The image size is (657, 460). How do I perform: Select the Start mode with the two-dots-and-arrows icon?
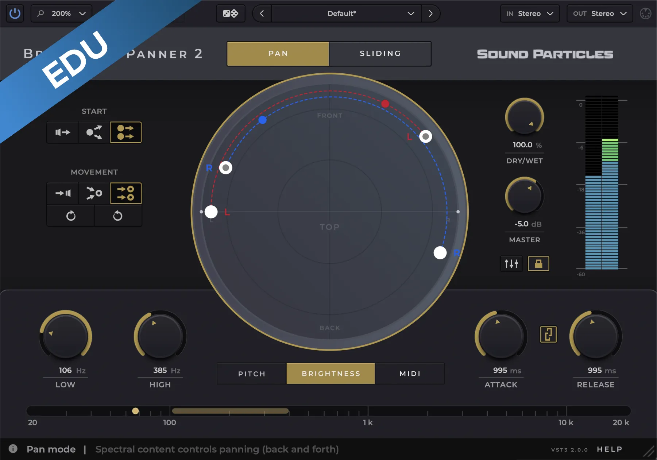126,132
